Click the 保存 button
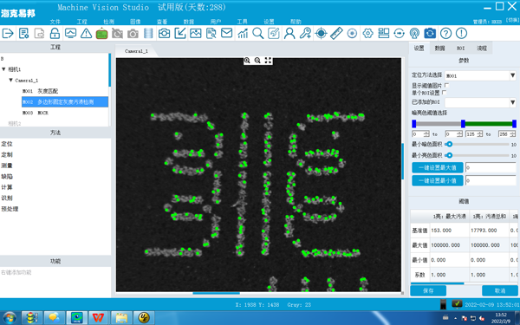Screen dimensions: 520x325 [x=428, y=291]
